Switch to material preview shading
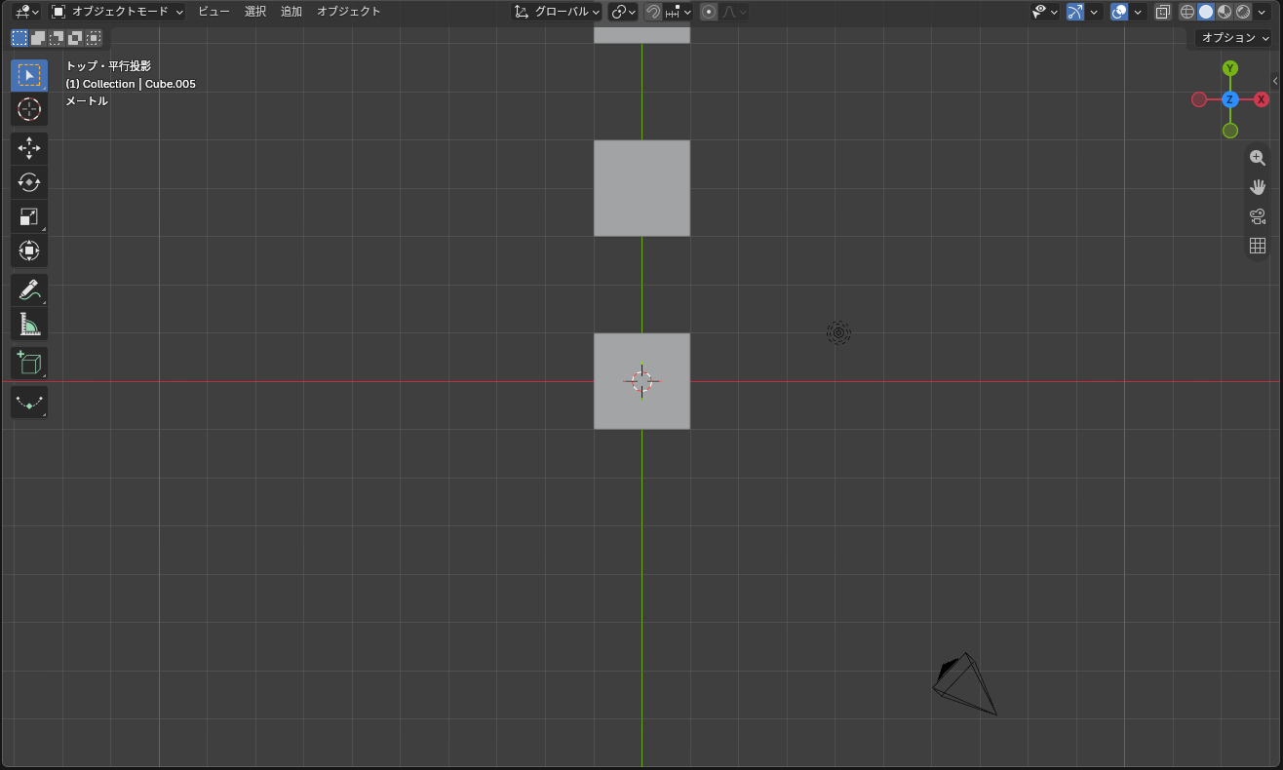 pyautogui.click(x=1225, y=12)
